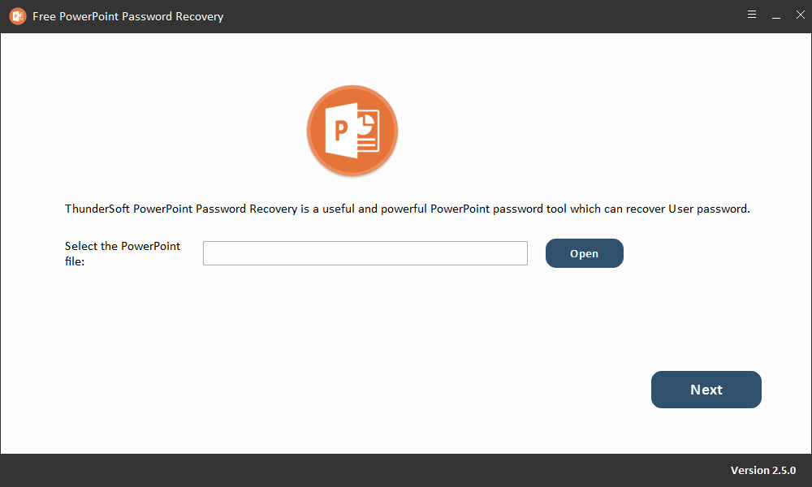Click the empty left area of the bottom bar

[x=244, y=471]
